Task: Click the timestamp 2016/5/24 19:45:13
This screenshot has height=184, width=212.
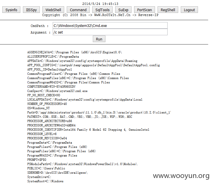Action: click(100, 4)
